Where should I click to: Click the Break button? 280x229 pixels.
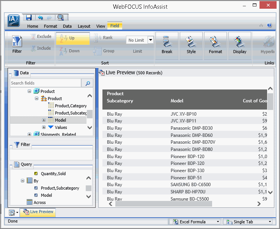click(x=167, y=45)
